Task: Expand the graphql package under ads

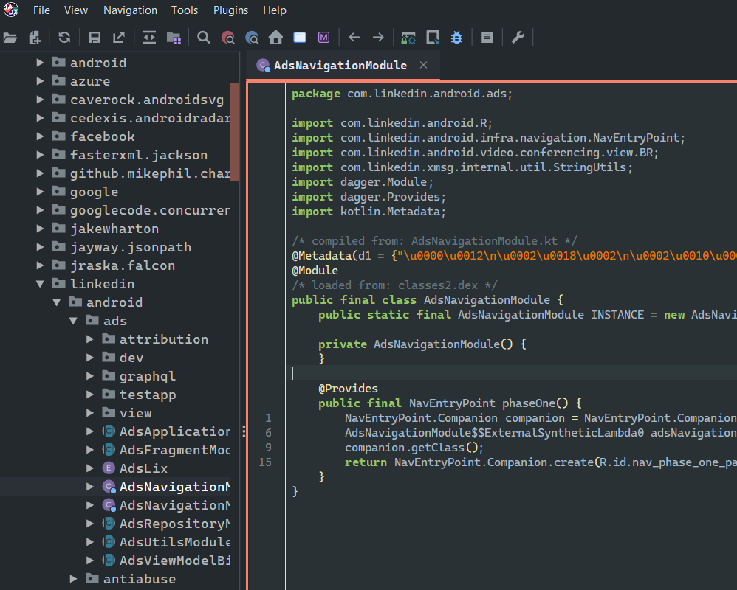Action: point(90,376)
